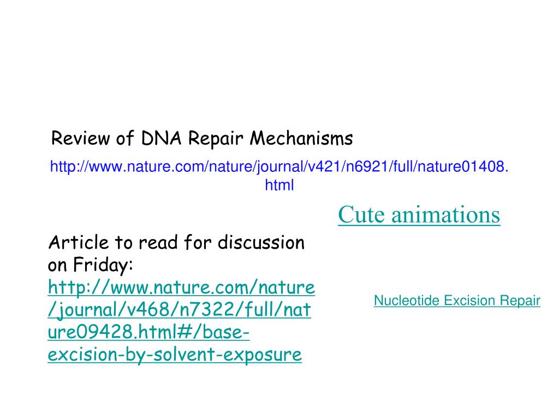Click the word "DNA" in the heading
The width and height of the screenshot is (559, 419).
(161, 138)
